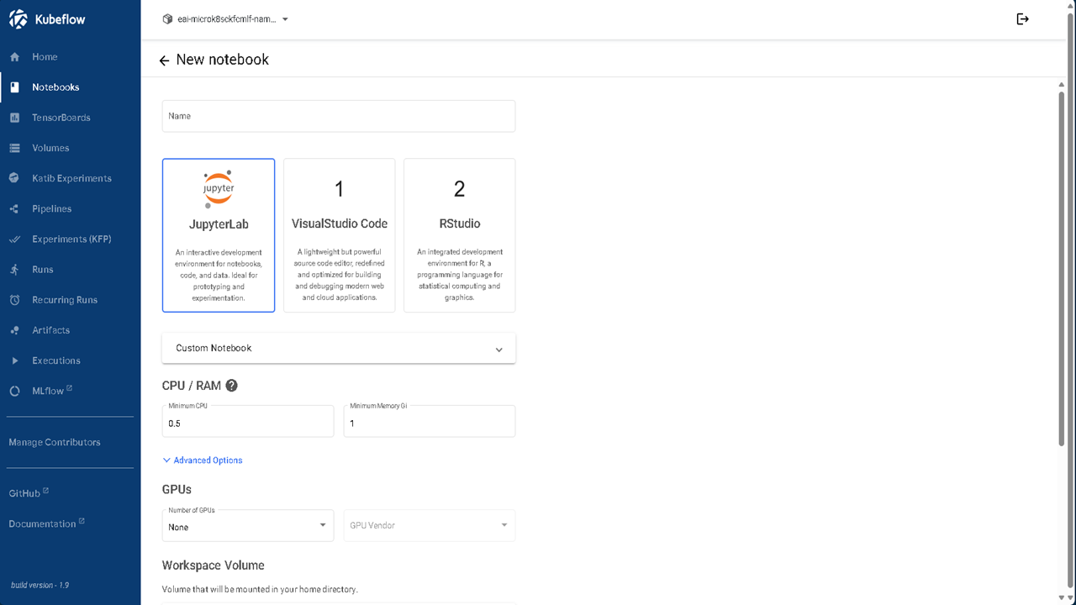Select the RStudio server type card
The height and width of the screenshot is (605, 1076).
(x=460, y=235)
